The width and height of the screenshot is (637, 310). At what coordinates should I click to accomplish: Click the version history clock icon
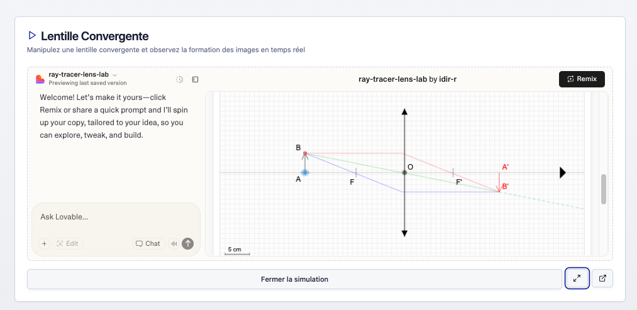(179, 79)
